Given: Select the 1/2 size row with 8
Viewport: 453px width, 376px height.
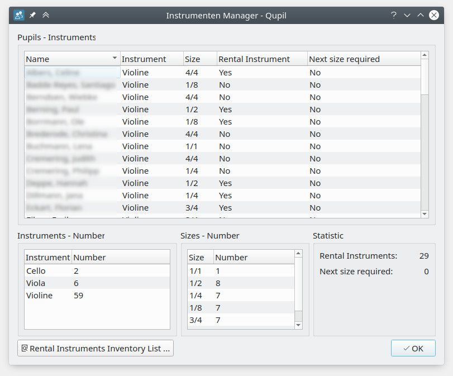Looking at the screenshot, I should tap(241, 283).
